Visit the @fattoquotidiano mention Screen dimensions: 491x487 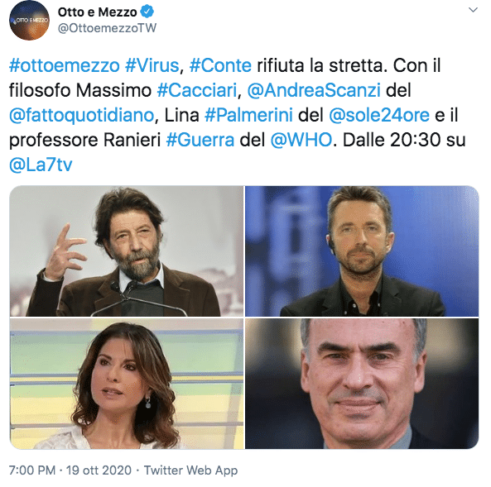(82, 116)
